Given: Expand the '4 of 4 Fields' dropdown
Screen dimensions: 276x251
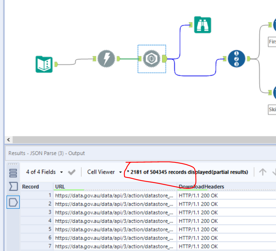Looking at the screenshot, I should pyautogui.click(x=61, y=172).
